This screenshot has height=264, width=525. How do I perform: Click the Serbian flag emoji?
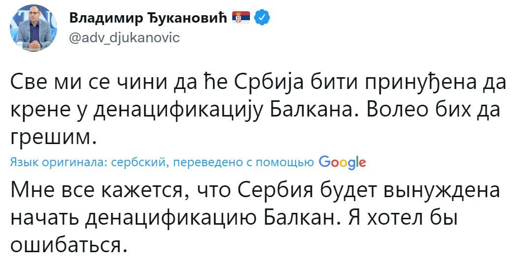click(x=242, y=18)
